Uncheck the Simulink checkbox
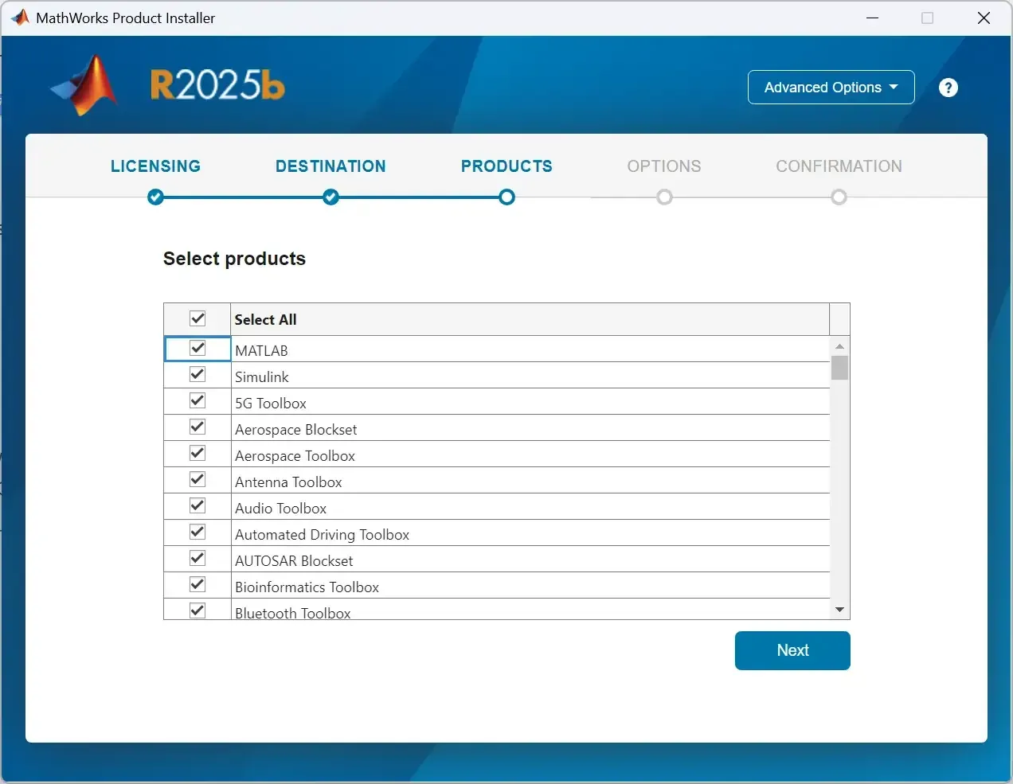The image size is (1013, 784). click(x=198, y=374)
